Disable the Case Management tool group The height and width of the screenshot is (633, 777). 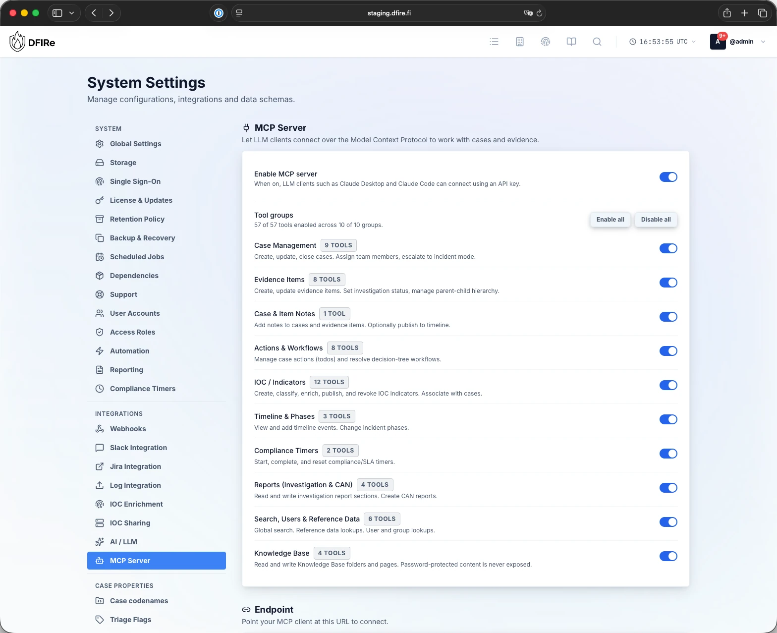[x=668, y=248]
